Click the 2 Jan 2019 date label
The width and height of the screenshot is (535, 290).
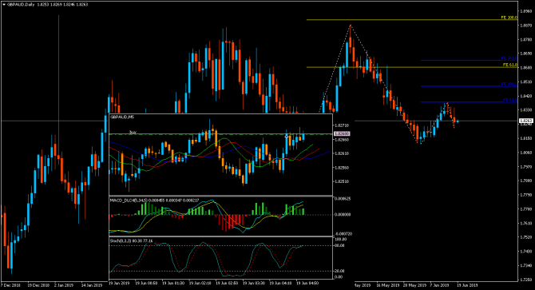click(x=64, y=285)
